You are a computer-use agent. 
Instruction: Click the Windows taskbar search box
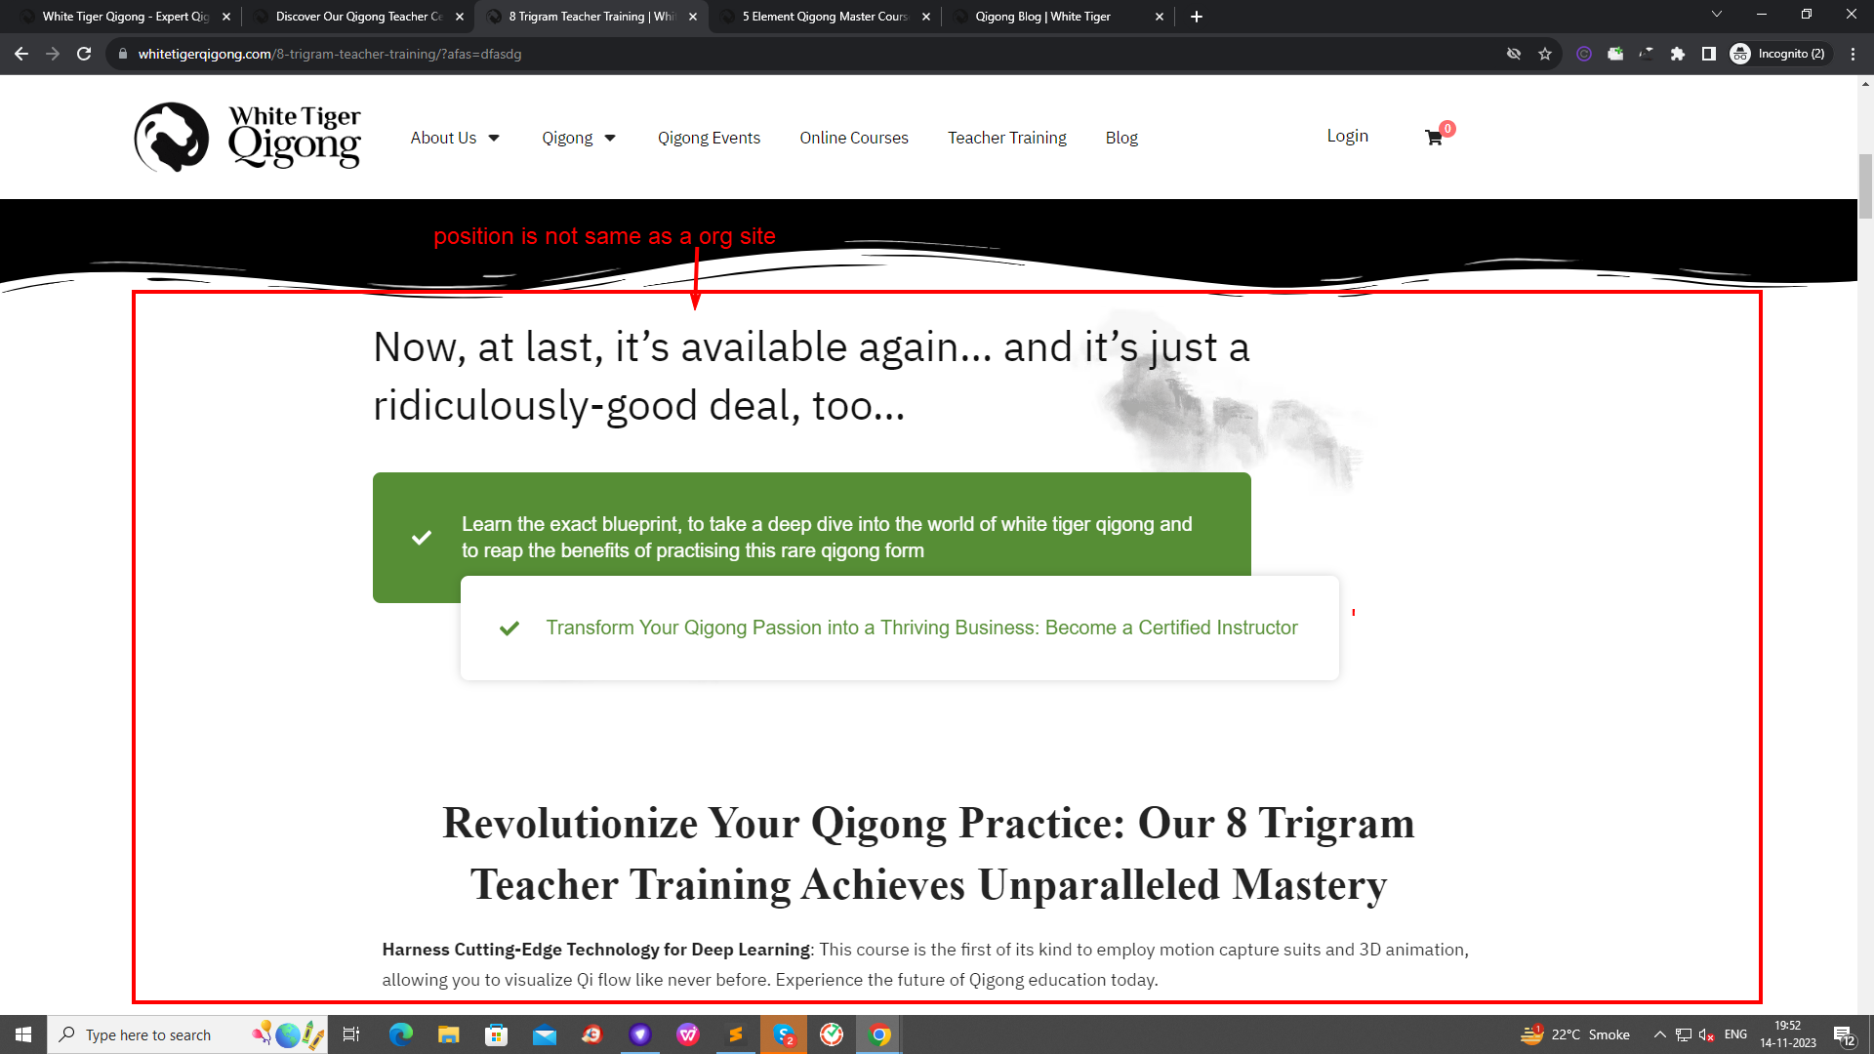(148, 1034)
